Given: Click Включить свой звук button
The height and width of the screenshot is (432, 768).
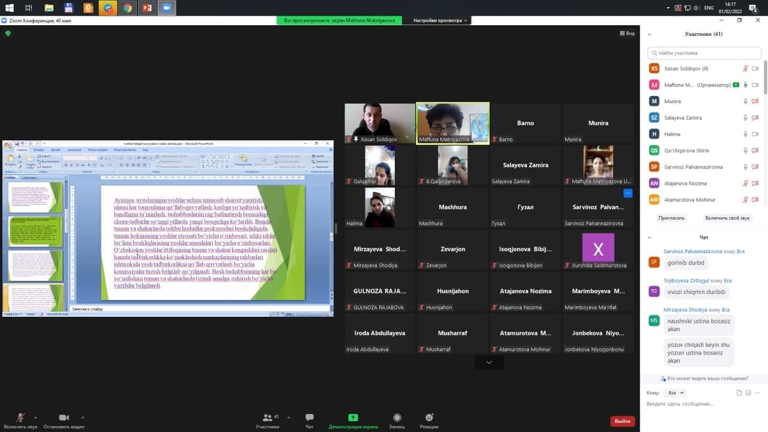Looking at the screenshot, I should tap(727, 218).
